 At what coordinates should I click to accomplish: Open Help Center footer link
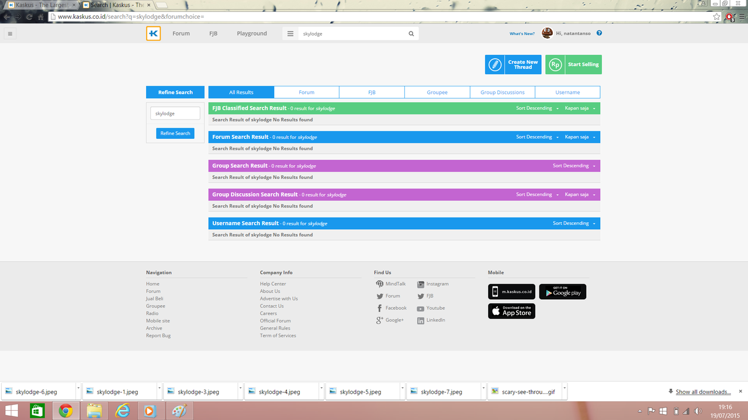pyautogui.click(x=273, y=284)
